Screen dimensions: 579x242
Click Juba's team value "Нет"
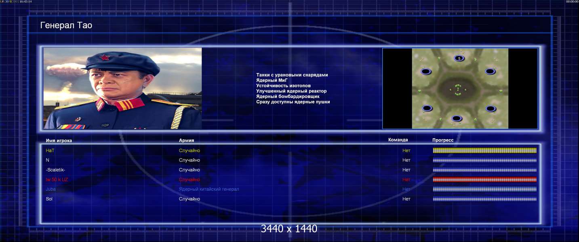[406, 189]
